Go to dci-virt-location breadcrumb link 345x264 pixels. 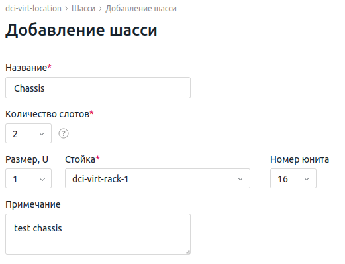[x=33, y=9]
